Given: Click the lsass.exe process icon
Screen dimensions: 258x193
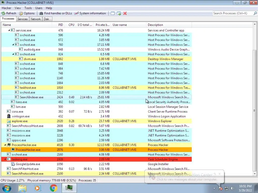Looking at the screenshot, I should pyautogui.click(x=13, y=102).
